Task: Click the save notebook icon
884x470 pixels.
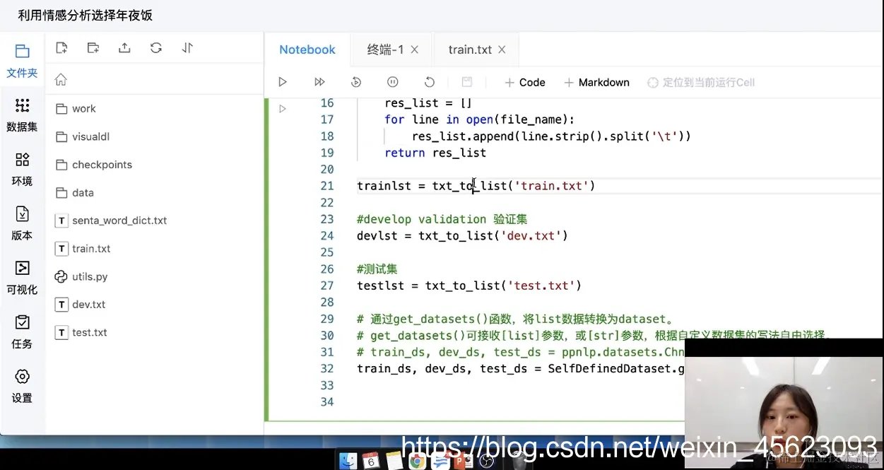Action: (466, 82)
